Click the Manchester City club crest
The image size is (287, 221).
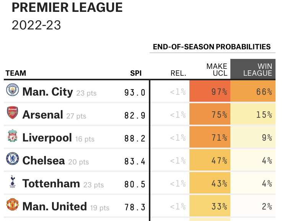tap(12, 91)
